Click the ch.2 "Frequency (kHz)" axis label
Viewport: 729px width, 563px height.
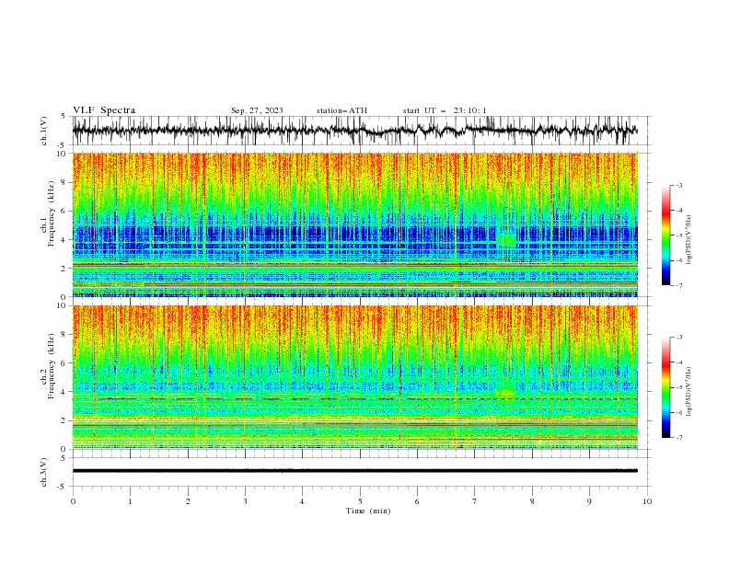tap(51, 366)
